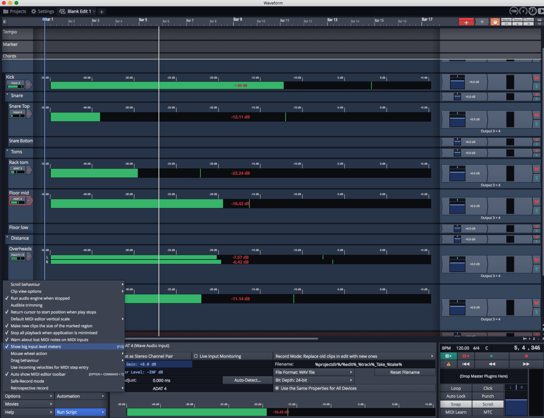The image size is (544, 418).
Task: Click the fast-forward transport icon
Action: pyautogui.click(x=526, y=364)
